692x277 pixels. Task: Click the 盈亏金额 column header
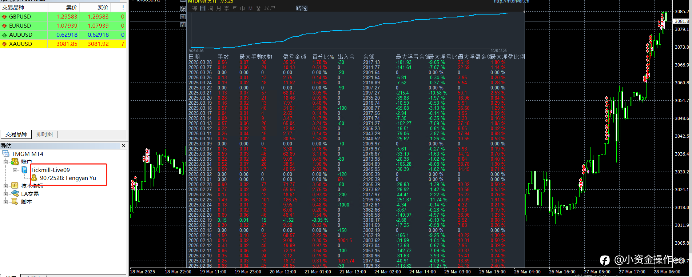coord(295,57)
